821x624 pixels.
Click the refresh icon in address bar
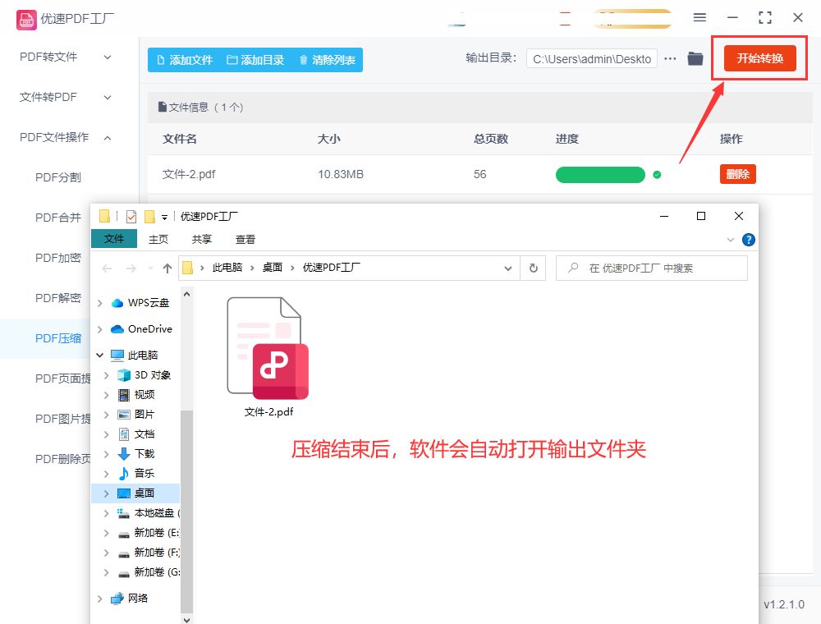point(534,268)
